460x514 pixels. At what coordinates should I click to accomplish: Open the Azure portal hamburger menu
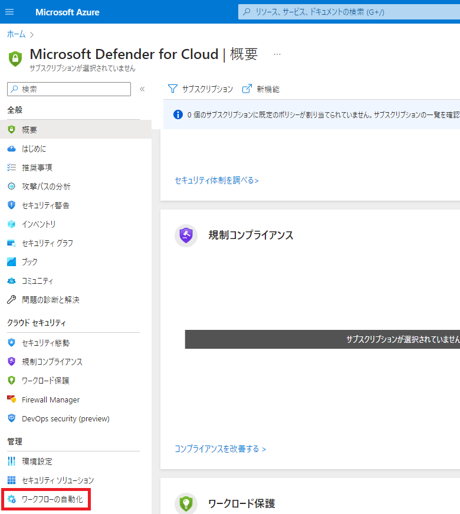click(x=9, y=12)
